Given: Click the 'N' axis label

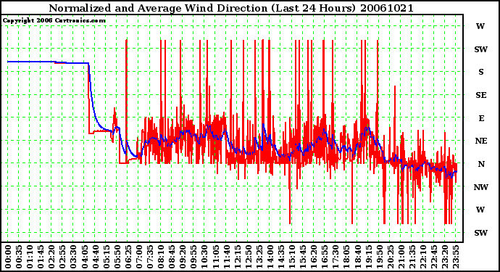Looking at the screenshot, I should pos(481,164).
